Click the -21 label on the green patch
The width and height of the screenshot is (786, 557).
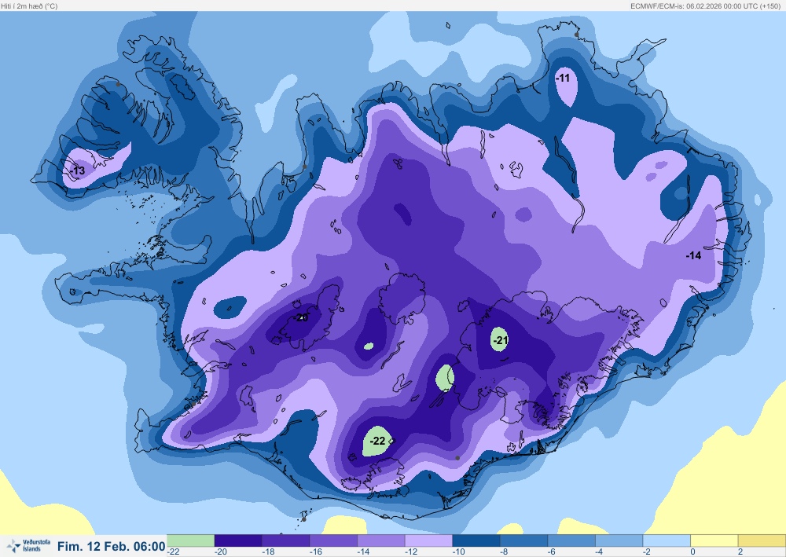[x=500, y=341]
